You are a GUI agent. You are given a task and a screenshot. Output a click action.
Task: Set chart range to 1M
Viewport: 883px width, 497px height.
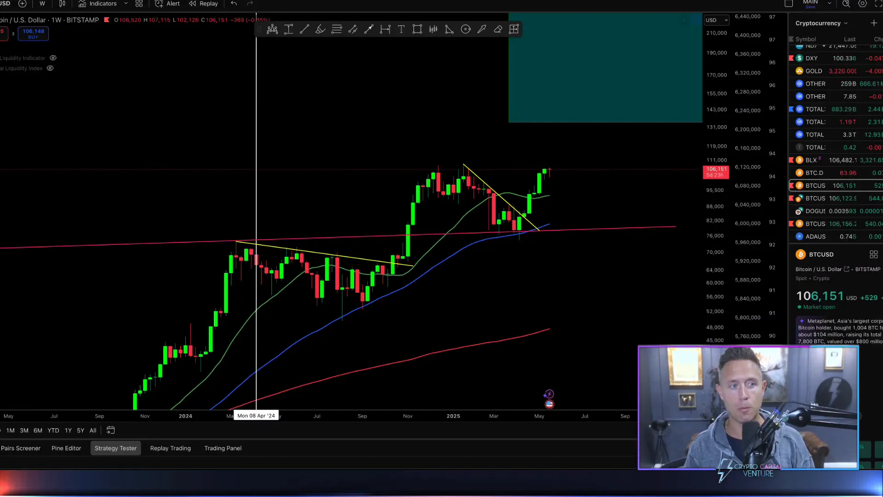[11, 431]
